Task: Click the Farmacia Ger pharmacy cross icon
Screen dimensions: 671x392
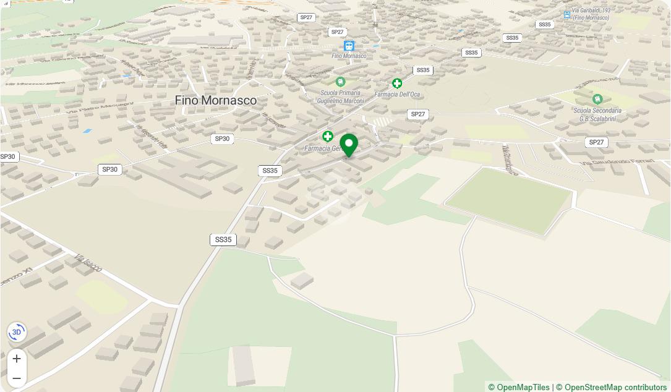Action: [328, 137]
